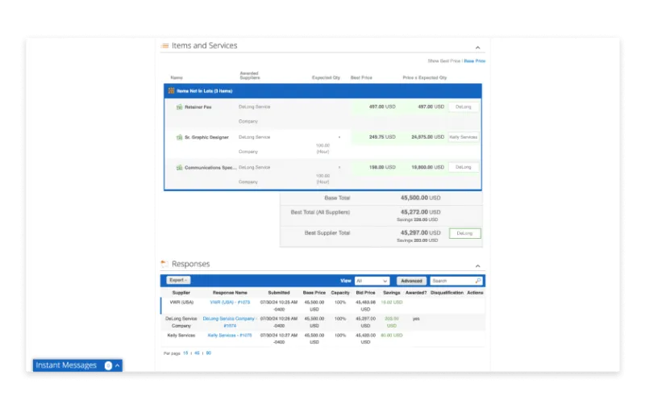
Task: Click the Items and Services list icon
Action: (x=164, y=46)
